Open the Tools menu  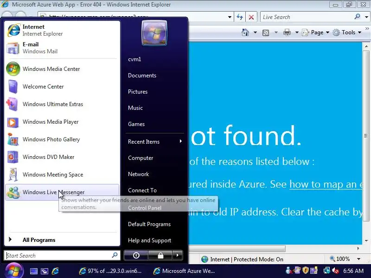347,32
